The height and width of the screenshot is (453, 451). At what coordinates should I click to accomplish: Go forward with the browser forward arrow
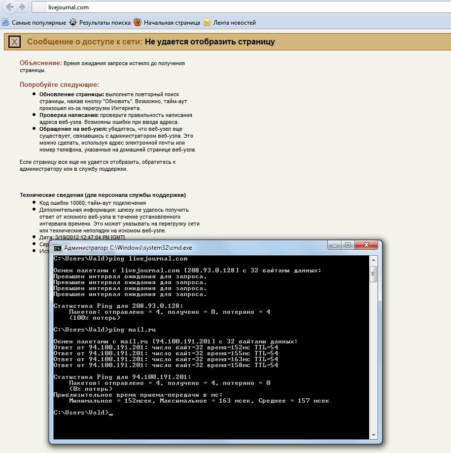(x=22, y=7)
